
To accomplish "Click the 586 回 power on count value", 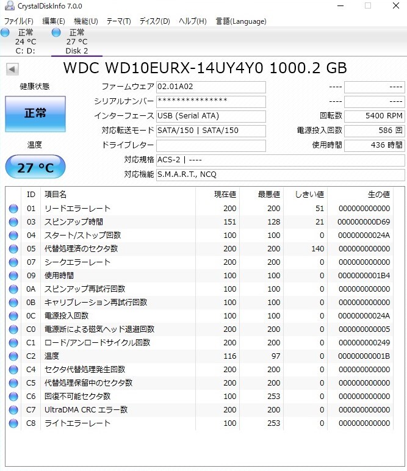I will point(375,131).
